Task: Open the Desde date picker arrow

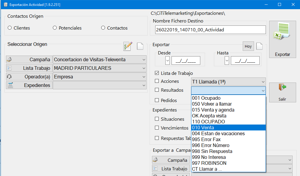Action: (x=167, y=61)
